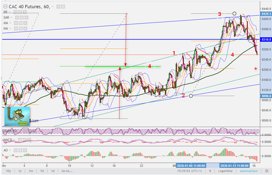Viewport: 272px width, 175px height.
Task: Select the 1d time range
Action: click(x=53, y=171)
